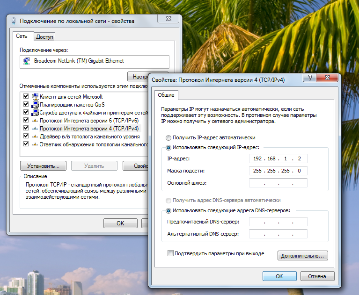Image resolution: width=359 pixels, height=295 pixels.
Task: Click the Планировщик пакетов QoS icon
Action: coord(35,104)
